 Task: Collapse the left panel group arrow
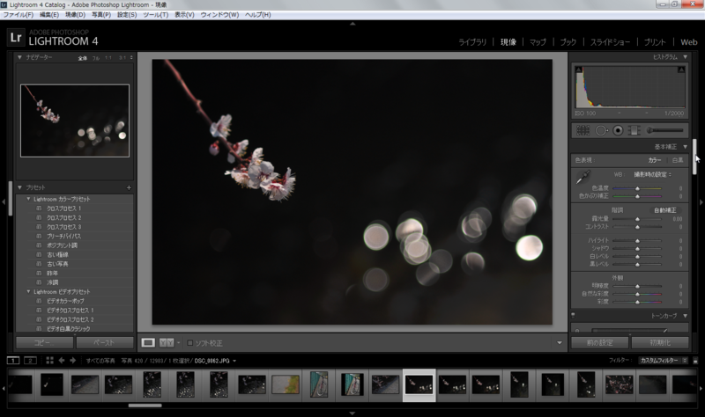click(4, 202)
